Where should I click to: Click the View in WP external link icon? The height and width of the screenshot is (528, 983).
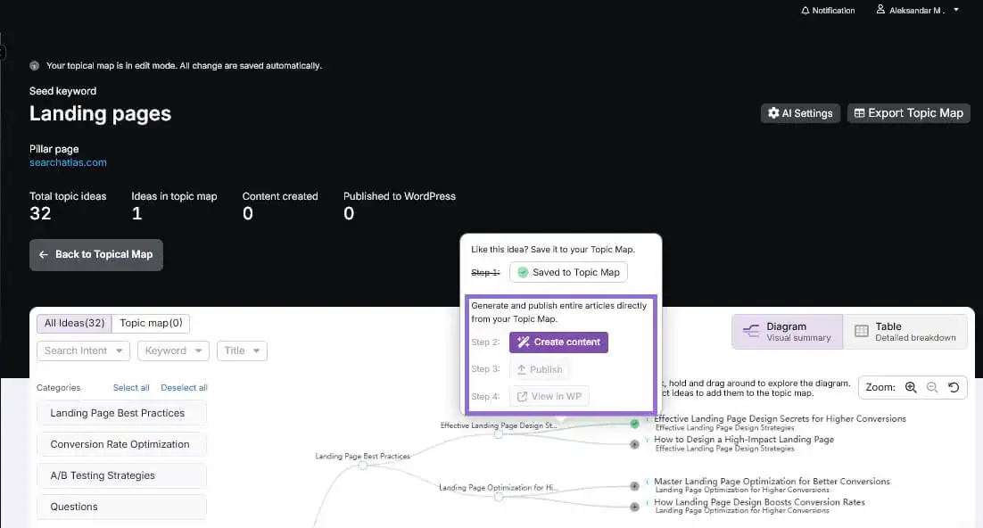click(x=523, y=396)
